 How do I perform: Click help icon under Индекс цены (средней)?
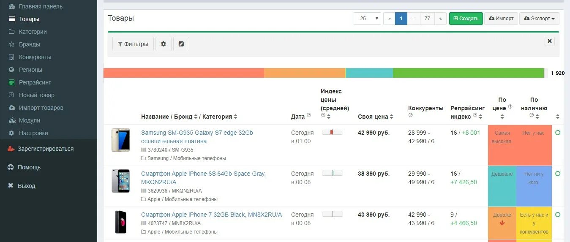pyautogui.click(x=323, y=115)
